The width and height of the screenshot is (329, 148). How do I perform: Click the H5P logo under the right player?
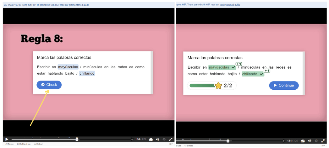pos(323,146)
